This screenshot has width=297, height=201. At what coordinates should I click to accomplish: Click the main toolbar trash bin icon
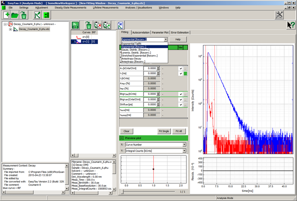(x=23, y=15)
